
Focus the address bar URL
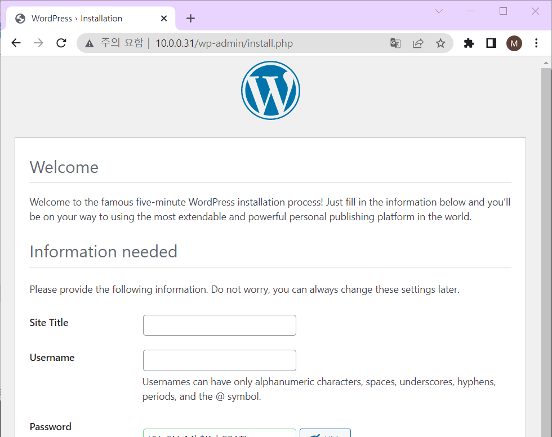coord(224,43)
